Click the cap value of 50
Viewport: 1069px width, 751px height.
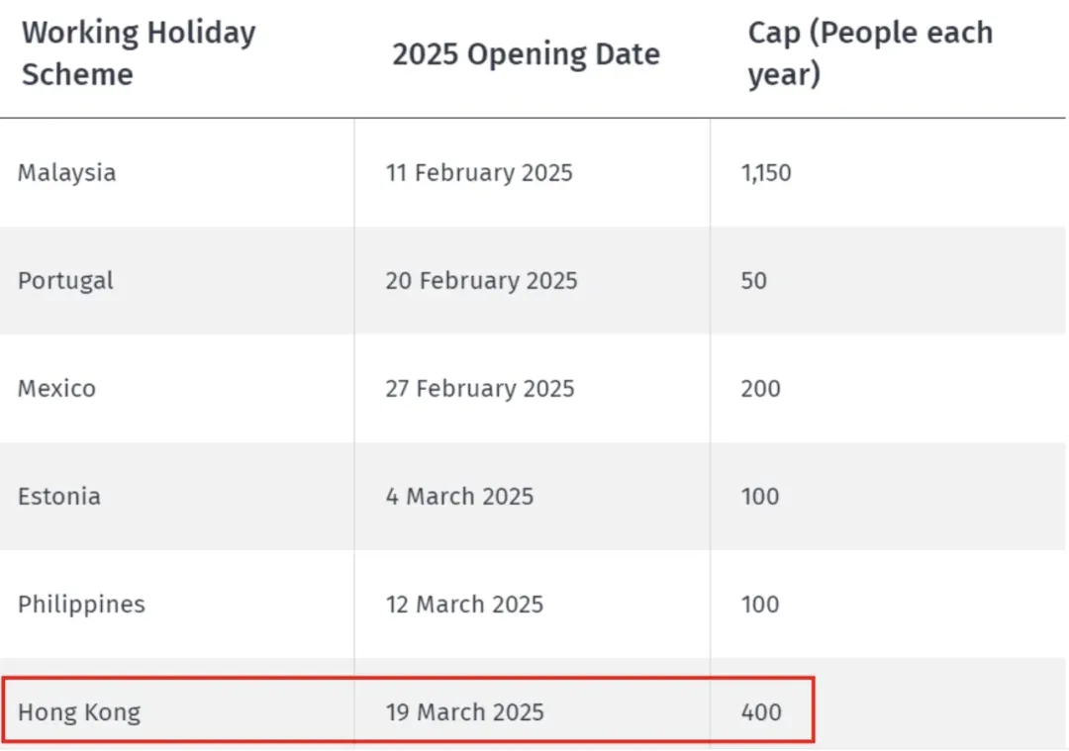click(754, 281)
